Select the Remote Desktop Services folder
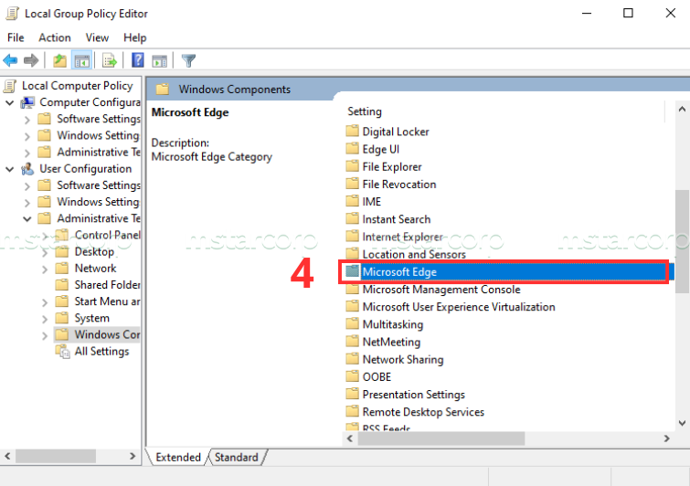690x486 pixels. [423, 412]
